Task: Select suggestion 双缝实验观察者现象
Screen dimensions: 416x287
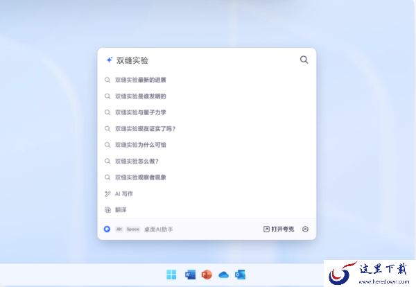Action: (207, 177)
